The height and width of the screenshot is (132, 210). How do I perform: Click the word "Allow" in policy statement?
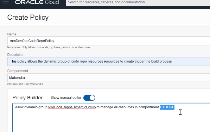click(19, 107)
